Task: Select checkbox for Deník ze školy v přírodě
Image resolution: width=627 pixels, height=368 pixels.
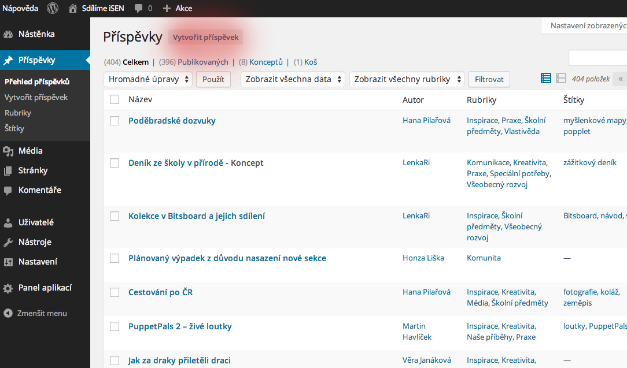Action: point(115,163)
